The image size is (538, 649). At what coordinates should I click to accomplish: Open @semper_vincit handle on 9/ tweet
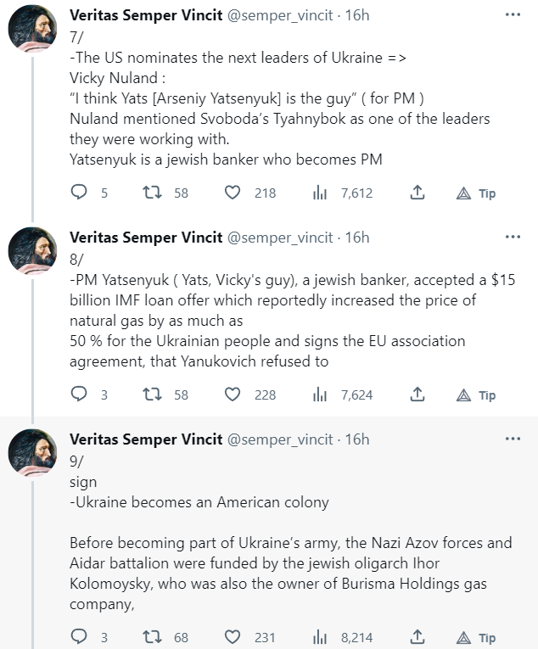[x=279, y=439]
